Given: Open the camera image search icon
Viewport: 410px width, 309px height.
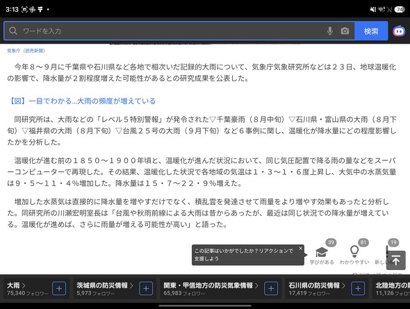Looking at the screenshot, I should tap(345, 31).
